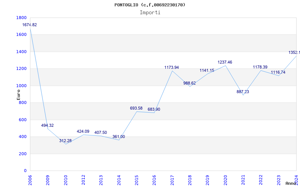Click the 424.09 data label
This screenshot has width=300, height=187.
click(x=83, y=131)
